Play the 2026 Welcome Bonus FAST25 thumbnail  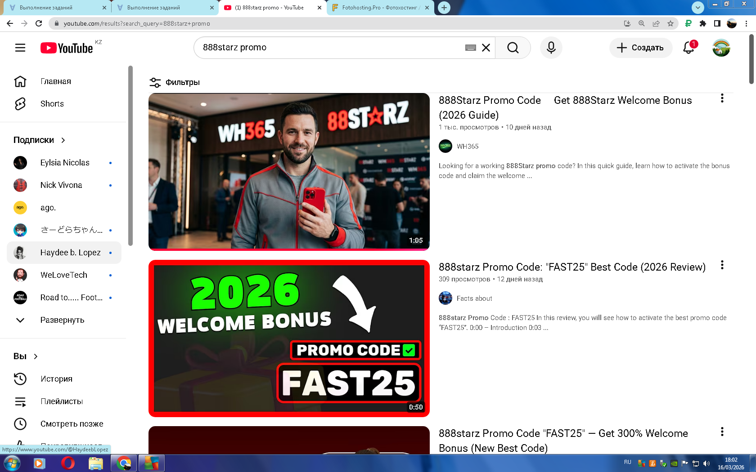point(289,338)
